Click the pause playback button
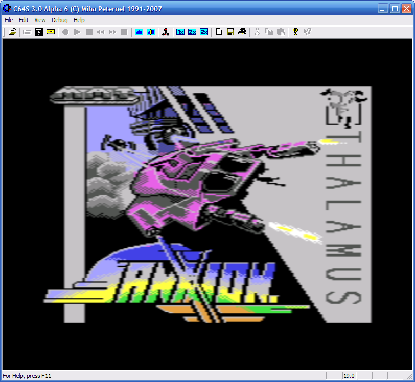The image size is (415, 382). coord(89,32)
